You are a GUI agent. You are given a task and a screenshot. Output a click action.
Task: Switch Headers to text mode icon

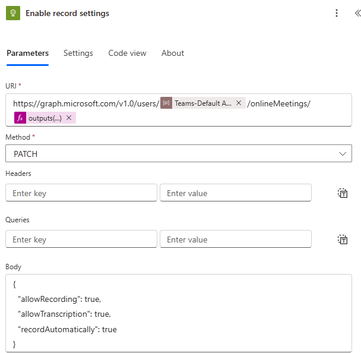tap(343, 193)
